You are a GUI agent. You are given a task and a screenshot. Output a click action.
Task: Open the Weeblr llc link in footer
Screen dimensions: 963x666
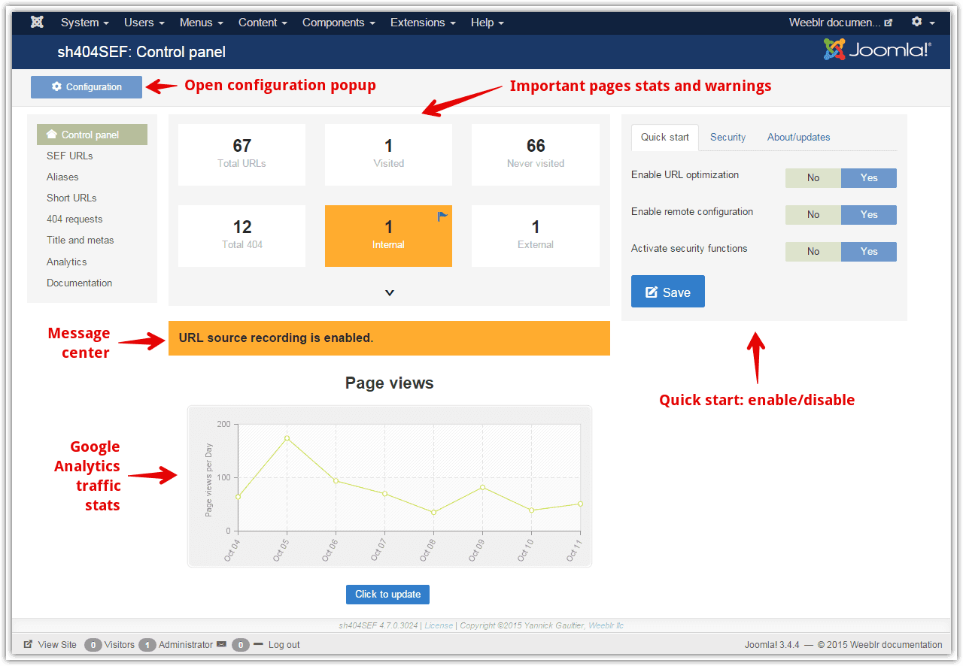coord(606,625)
